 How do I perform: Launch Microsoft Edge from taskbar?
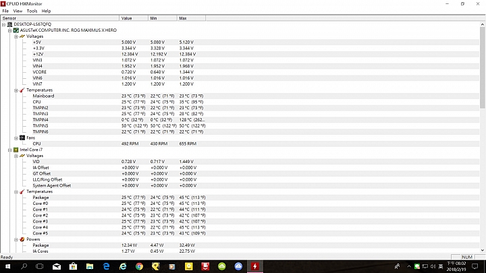pos(107,266)
